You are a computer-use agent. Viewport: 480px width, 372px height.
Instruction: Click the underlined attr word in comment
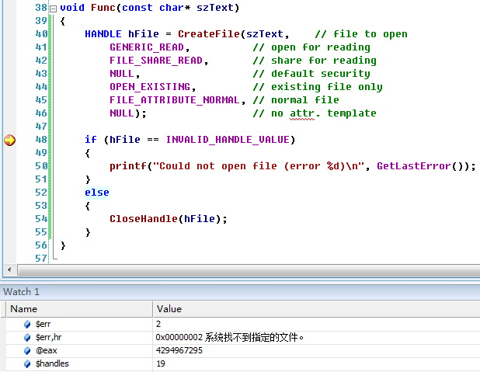coord(302,113)
